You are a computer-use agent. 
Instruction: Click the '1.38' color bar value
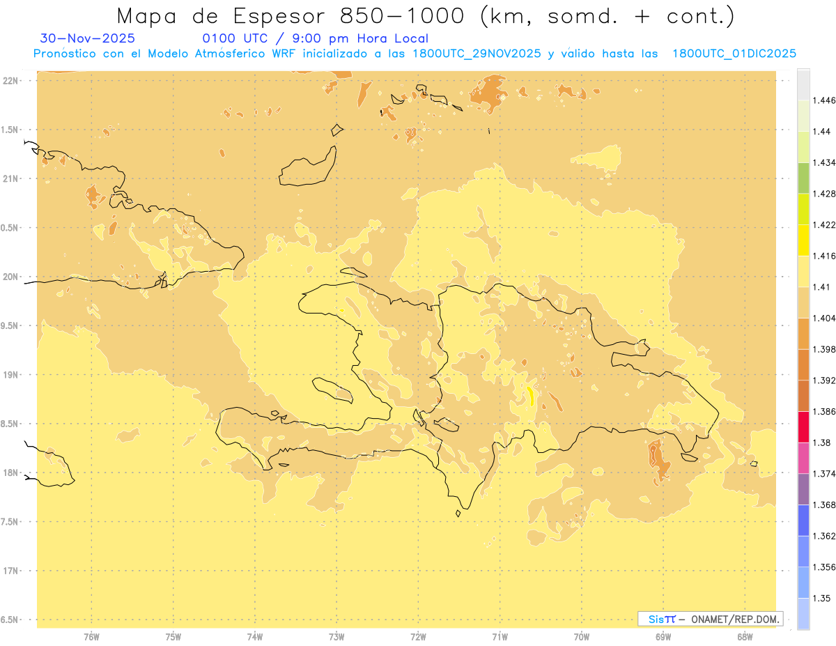point(821,443)
